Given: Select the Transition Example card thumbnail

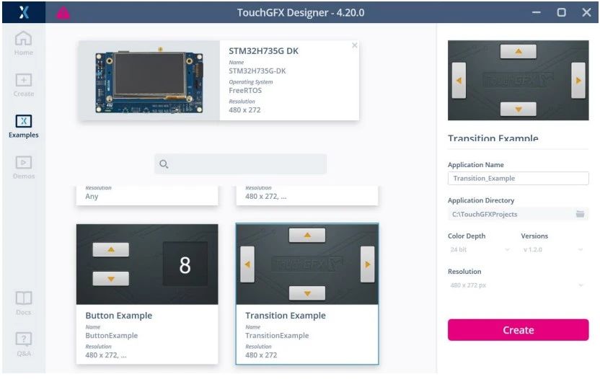Looking at the screenshot, I should click(x=307, y=264).
